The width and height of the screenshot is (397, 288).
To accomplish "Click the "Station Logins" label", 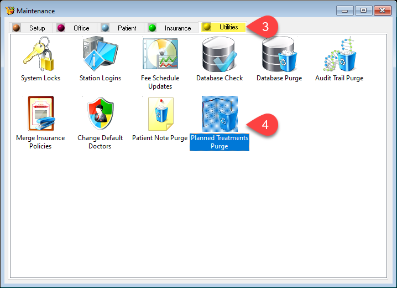I will pyautogui.click(x=100, y=78).
